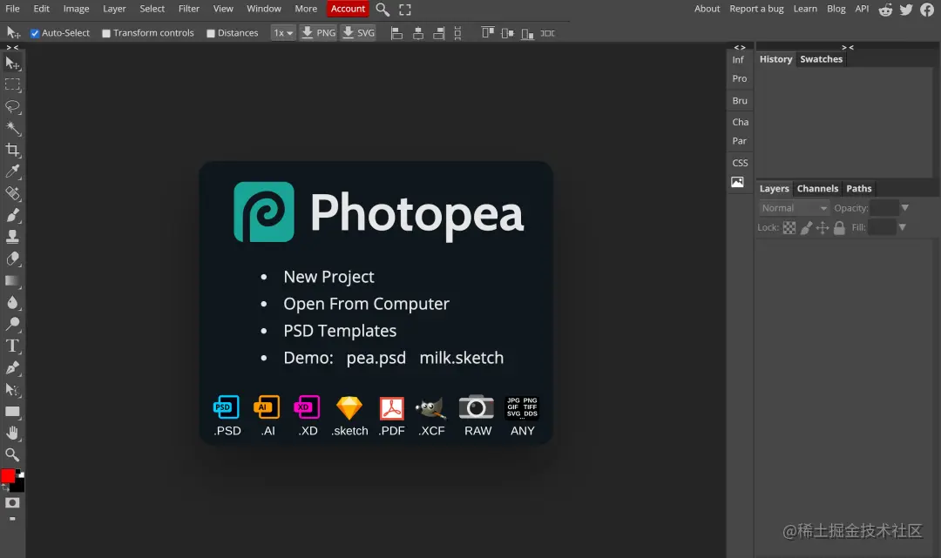Click the Account button
Viewport: 941px width, 558px height.
click(348, 9)
